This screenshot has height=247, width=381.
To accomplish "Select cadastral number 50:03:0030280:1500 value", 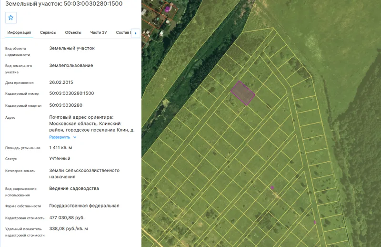I will click(71, 93).
